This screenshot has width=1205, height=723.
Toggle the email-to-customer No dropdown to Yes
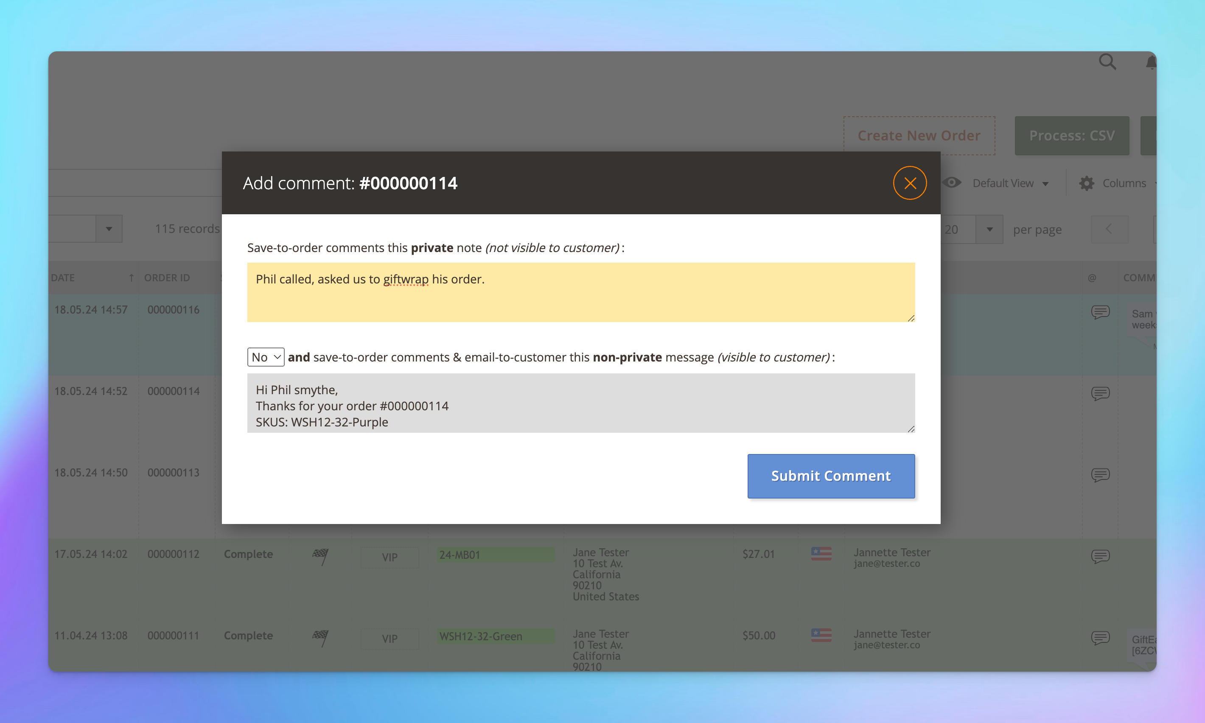pyautogui.click(x=265, y=356)
